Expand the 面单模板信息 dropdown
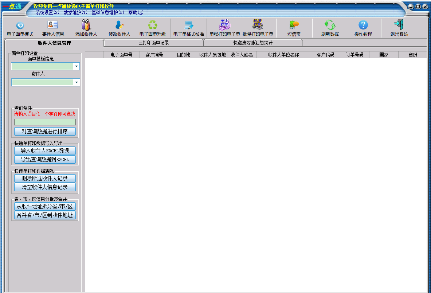 76,66
